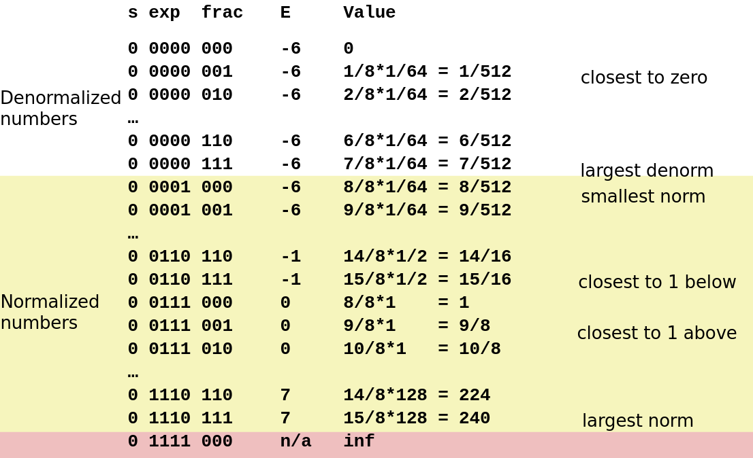This screenshot has height=458, width=753.
Task: Click the "inf" value in pink row
Action: click(359, 441)
